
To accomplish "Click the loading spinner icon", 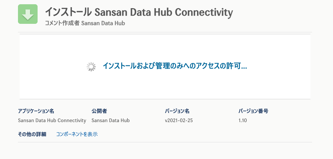I will click(91, 67).
